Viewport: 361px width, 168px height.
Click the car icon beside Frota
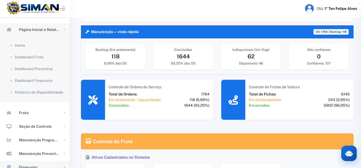tap(9, 113)
